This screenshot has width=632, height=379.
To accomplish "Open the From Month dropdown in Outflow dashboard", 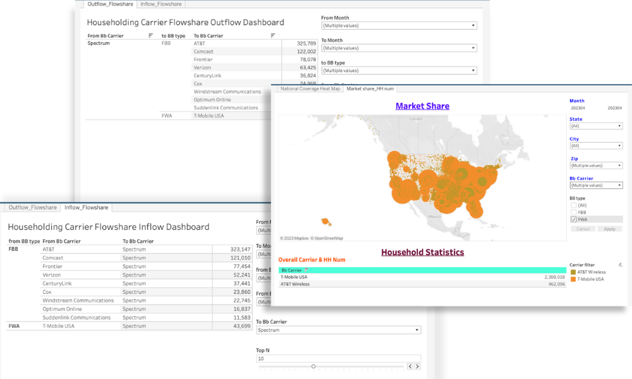I will (x=399, y=25).
